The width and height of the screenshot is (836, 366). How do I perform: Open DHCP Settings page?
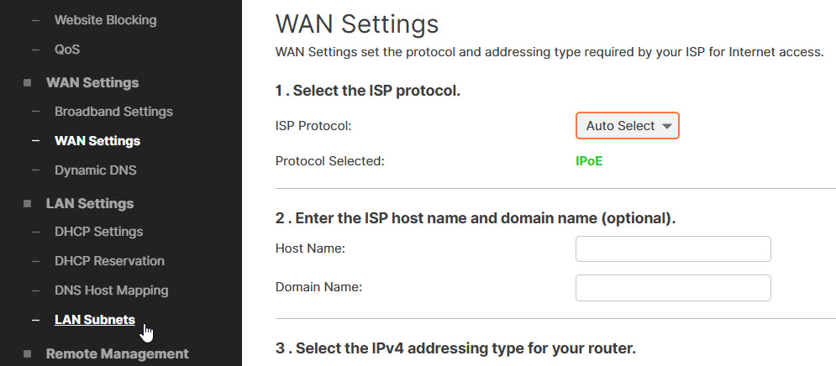(98, 232)
